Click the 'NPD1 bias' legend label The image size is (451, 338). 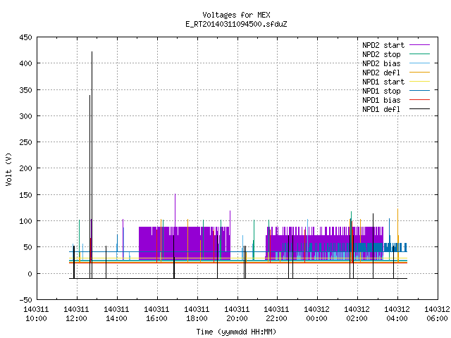(381, 100)
